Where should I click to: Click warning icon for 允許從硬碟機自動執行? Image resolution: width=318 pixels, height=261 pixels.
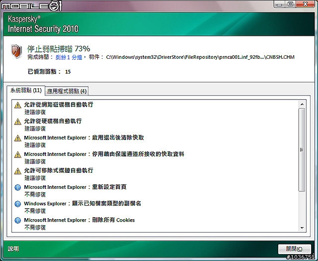coord(18,122)
